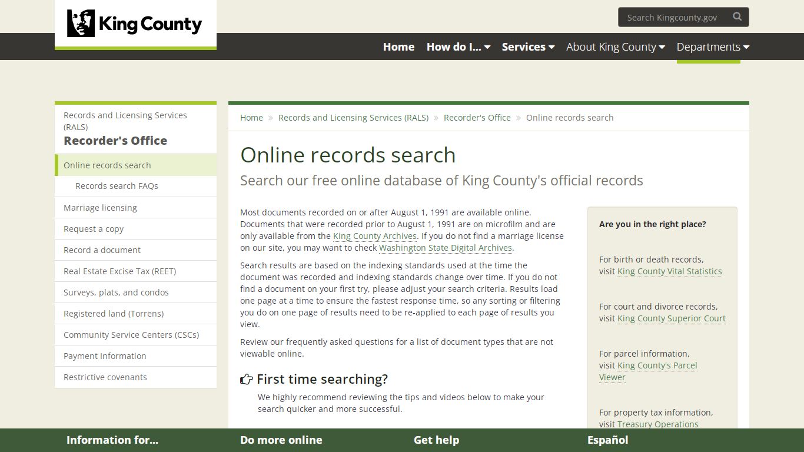Click the search magnifier icon
This screenshot has width=804, height=452.
pyautogui.click(x=737, y=17)
